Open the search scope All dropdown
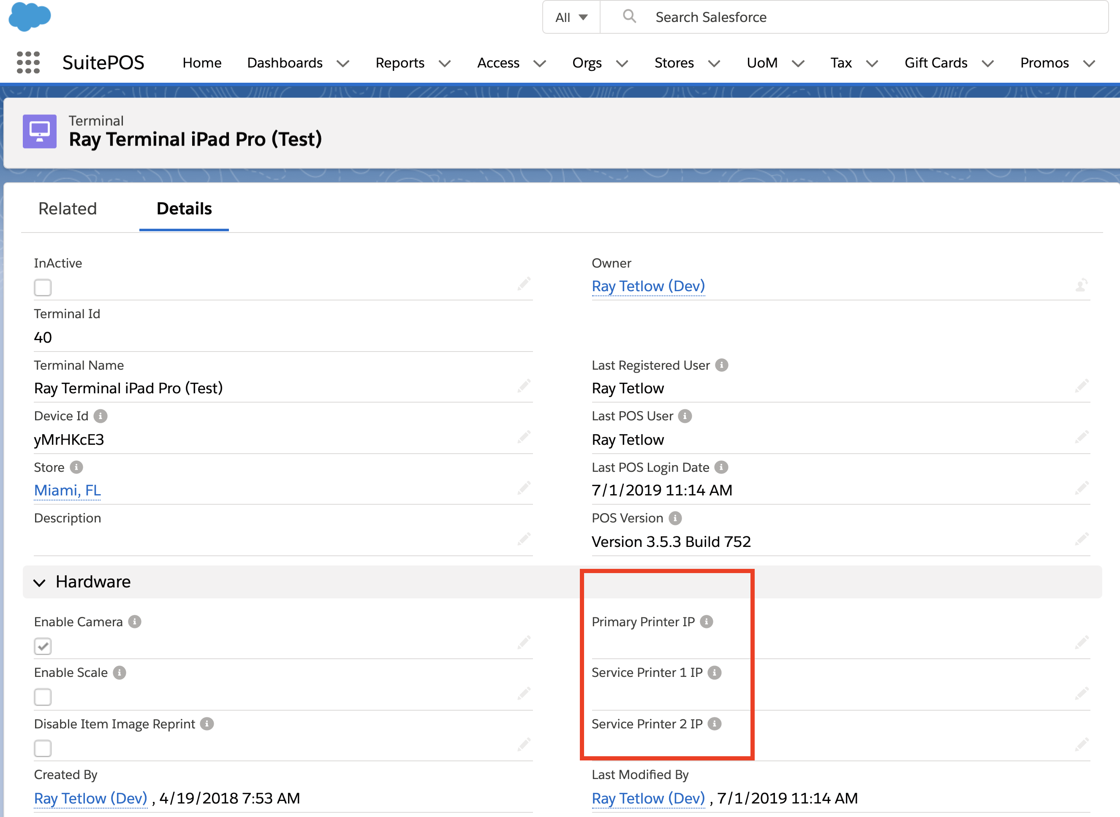Image resolution: width=1120 pixels, height=817 pixels. 571,17
